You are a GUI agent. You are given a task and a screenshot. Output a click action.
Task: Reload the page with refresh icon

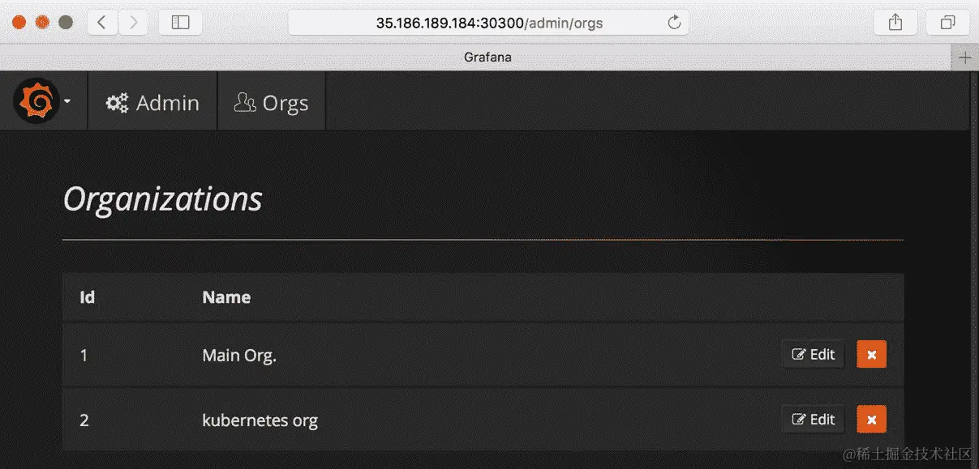(x=674, y=23)
